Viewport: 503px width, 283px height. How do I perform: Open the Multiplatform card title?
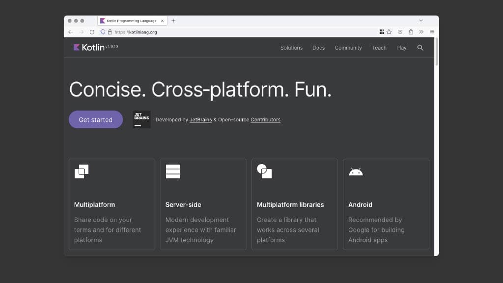click(x=94, y=205)
